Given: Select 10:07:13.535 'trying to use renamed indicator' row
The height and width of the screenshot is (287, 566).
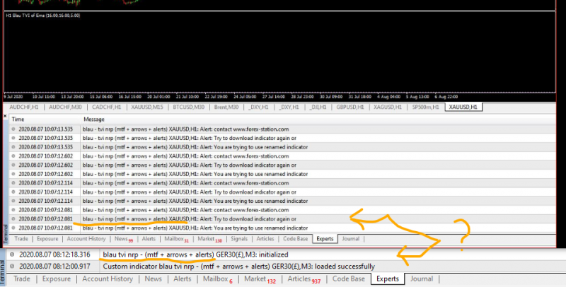Looking at the screenshot, I should click(x=282, y=147).
